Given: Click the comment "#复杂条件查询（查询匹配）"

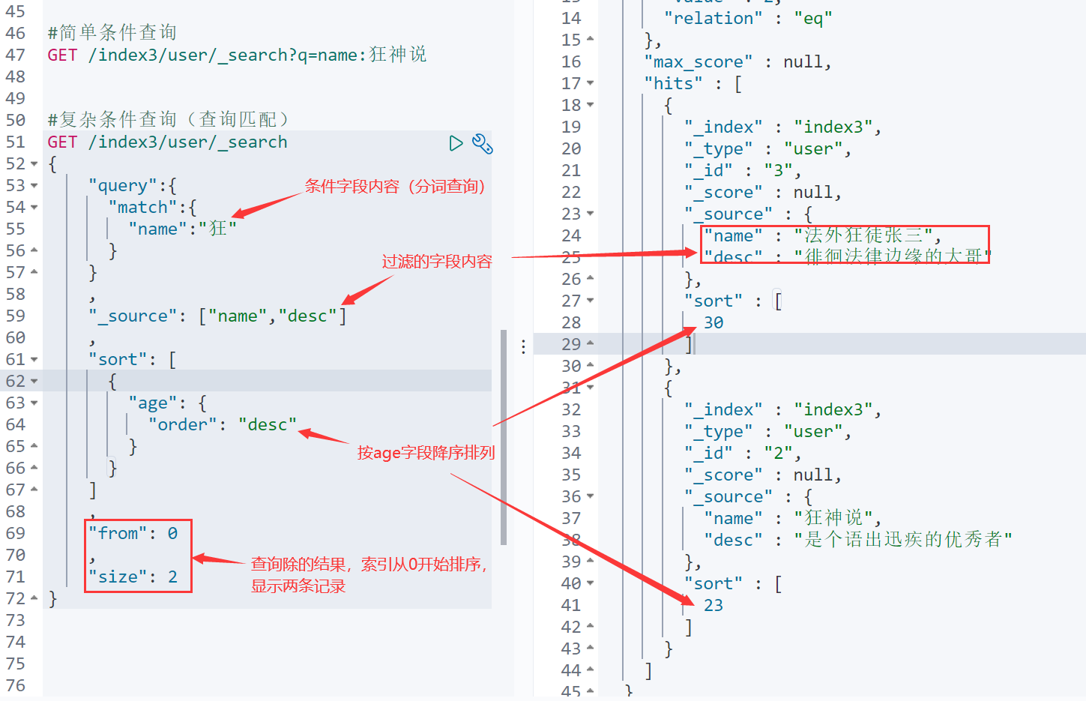Looking at the screenshot, I should pyautogui.click(x=168, y=120).
